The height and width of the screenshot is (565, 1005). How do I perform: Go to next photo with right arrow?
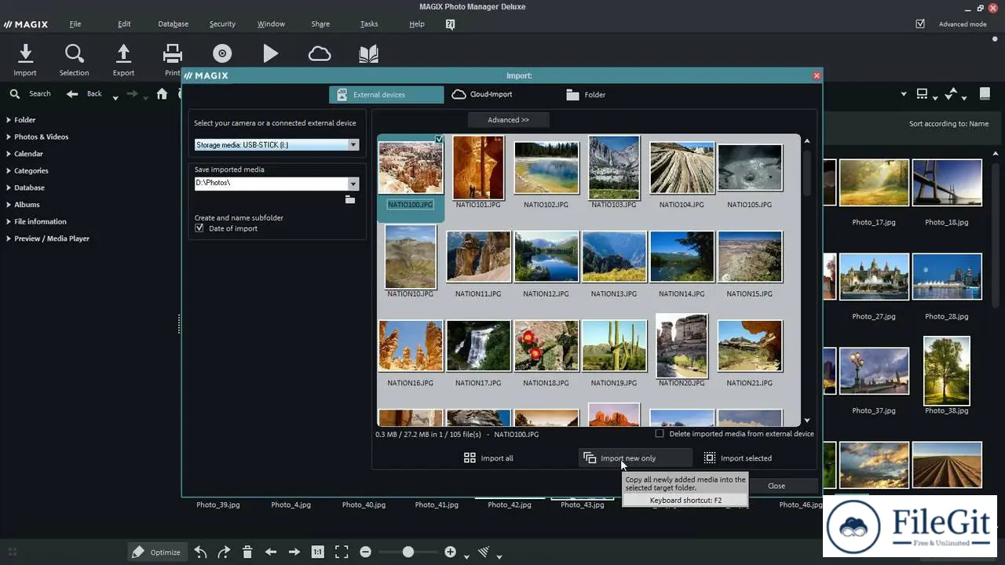tap(294, 552)
